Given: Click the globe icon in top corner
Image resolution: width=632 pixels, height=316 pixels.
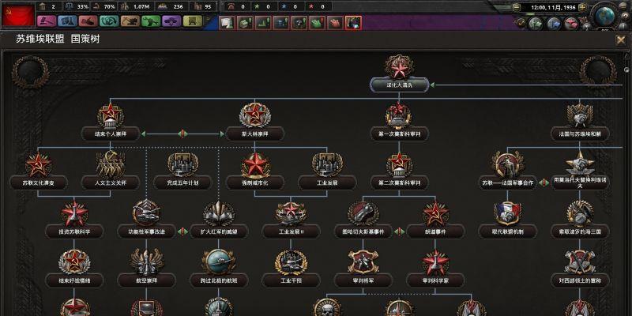Looking at the screenshot, I should point(604,15).
